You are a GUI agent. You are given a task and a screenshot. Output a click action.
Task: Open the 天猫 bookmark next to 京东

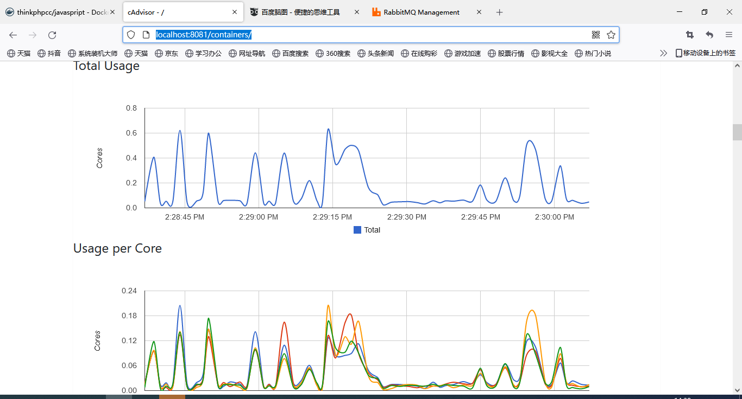pyautogui.click(x=136, y=53)
